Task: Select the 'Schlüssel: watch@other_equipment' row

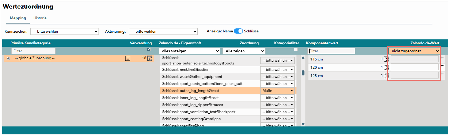Action: point(228,77)
